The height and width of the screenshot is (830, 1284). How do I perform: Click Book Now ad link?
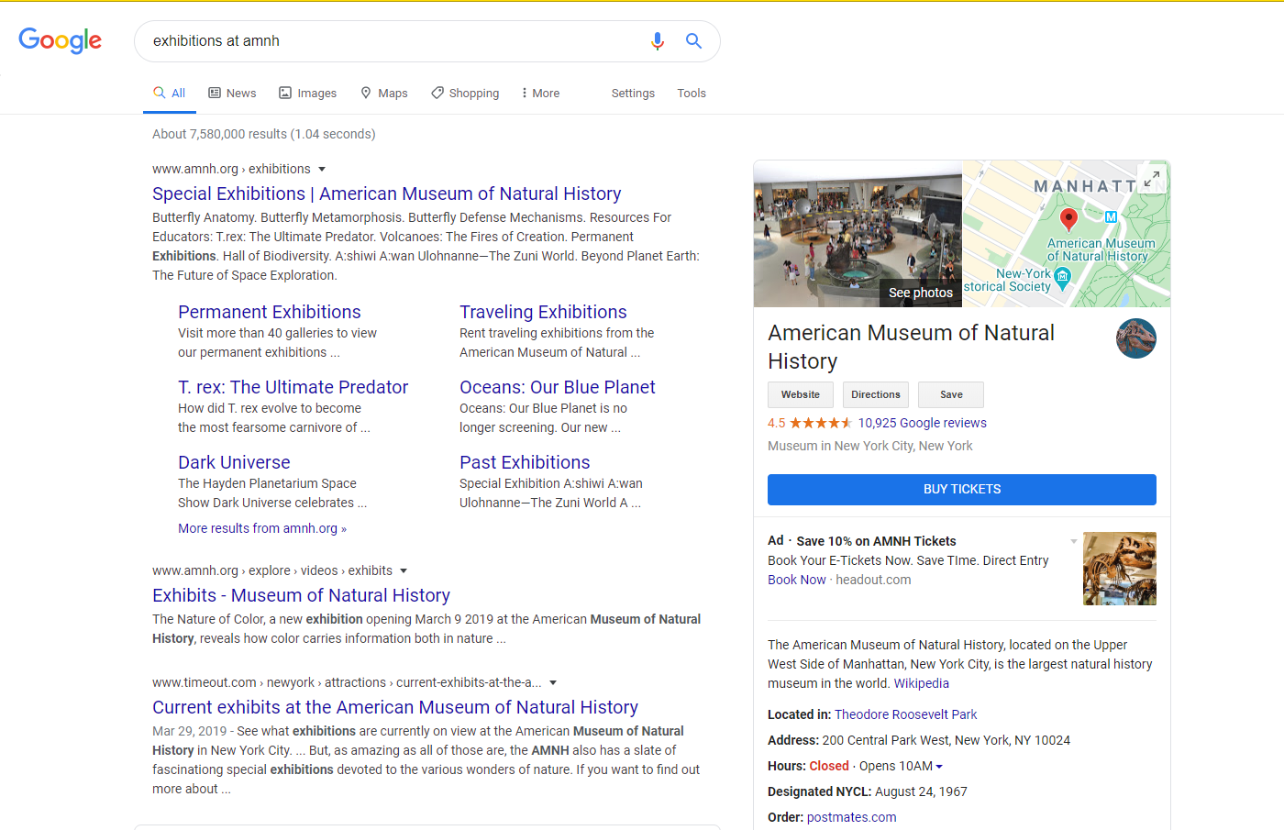coord(797,580)
